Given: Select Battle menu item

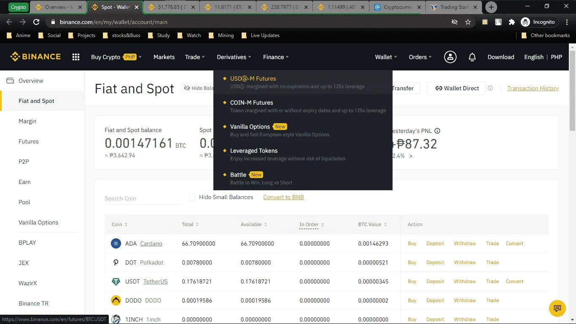Looking at the screenshot, I should tap(303, 178).
